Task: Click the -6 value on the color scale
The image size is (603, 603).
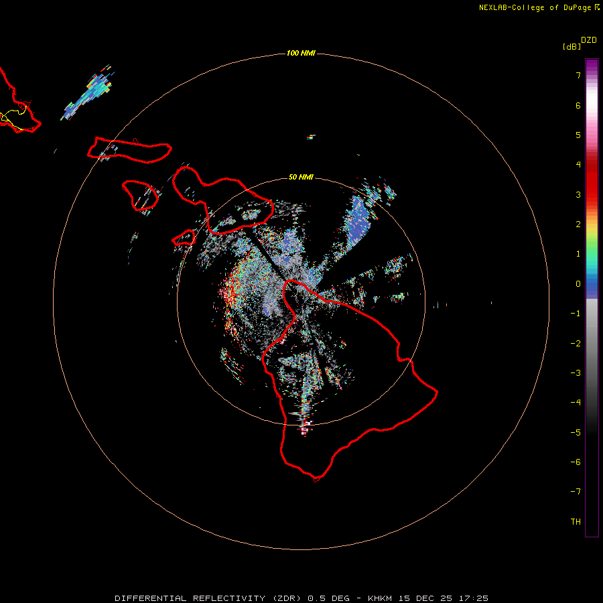Action: [576, 462]
